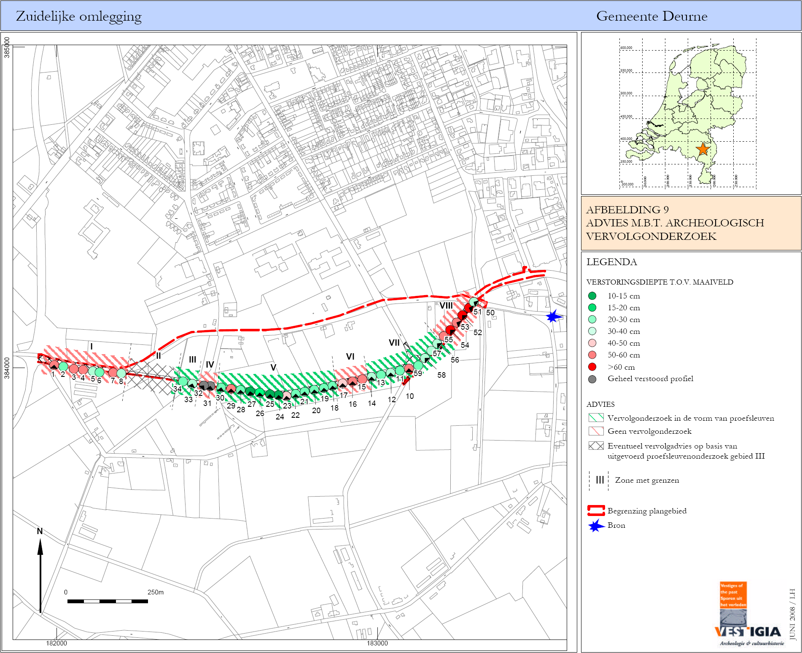Click the boring number 50 label
This screenshot has height=653, width=802.
(490, 313)
